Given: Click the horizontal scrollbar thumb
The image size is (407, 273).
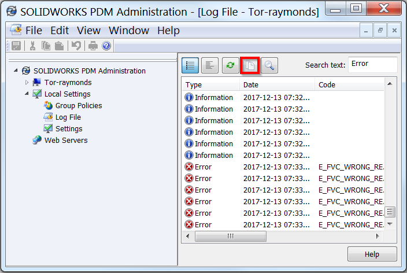Looking at the screenshot, I should click(231, 236).
